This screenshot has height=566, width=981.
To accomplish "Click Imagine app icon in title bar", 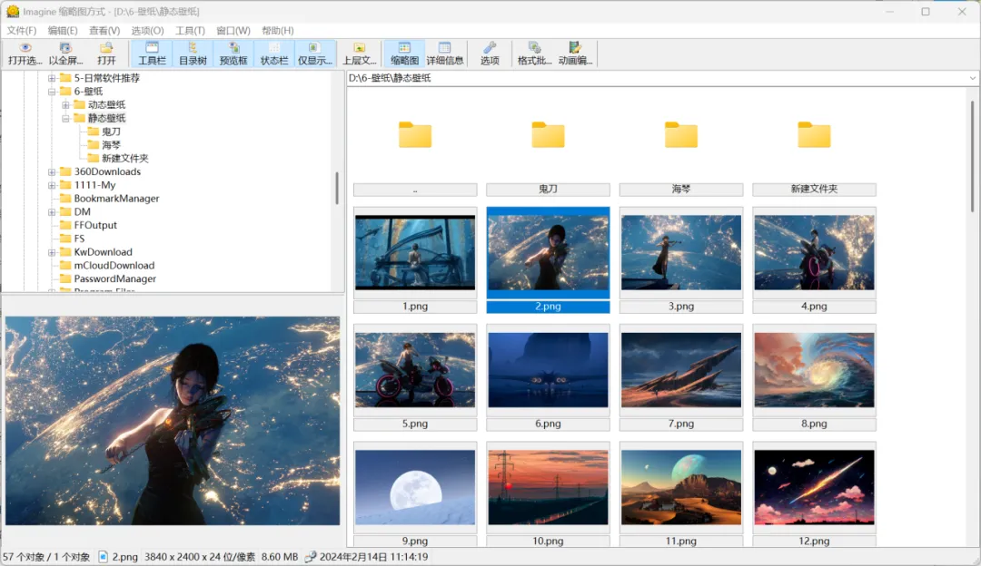I will tap(13, 11).
